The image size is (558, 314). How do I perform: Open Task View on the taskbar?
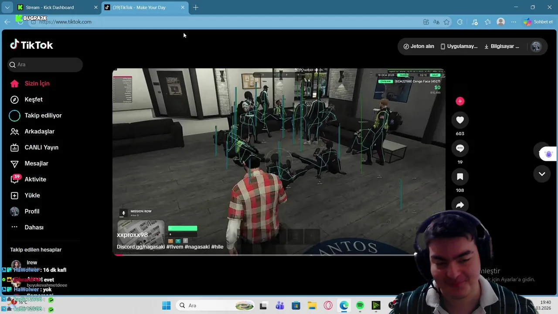coord(263,305)
